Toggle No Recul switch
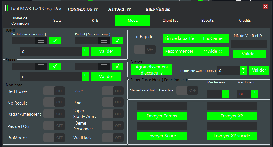273x147 pixels. (x=54, y=102)
